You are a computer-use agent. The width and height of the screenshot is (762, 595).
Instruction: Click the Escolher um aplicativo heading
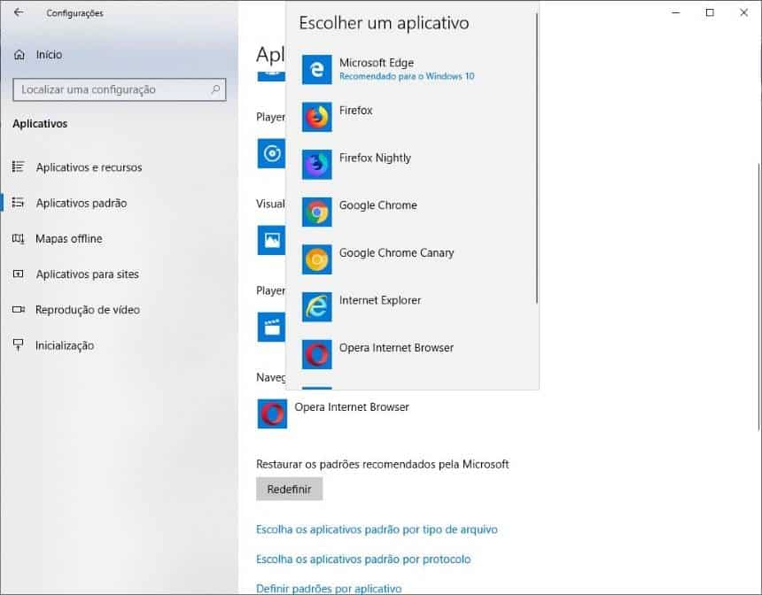[384, 23]
